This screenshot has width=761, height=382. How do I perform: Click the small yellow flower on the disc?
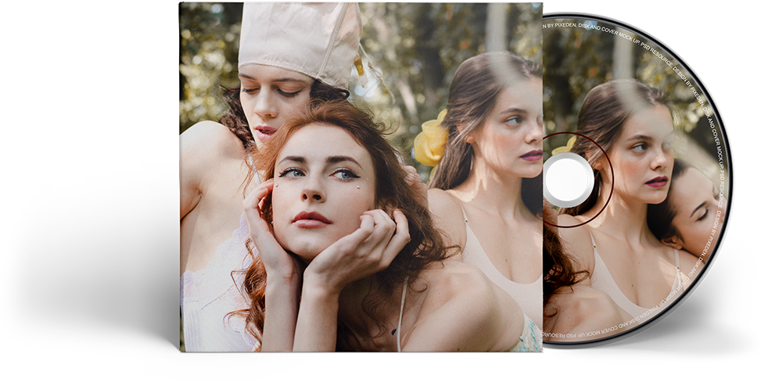point(565,145)
